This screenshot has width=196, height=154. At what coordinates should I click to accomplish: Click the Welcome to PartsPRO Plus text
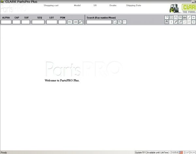(62, 81)
